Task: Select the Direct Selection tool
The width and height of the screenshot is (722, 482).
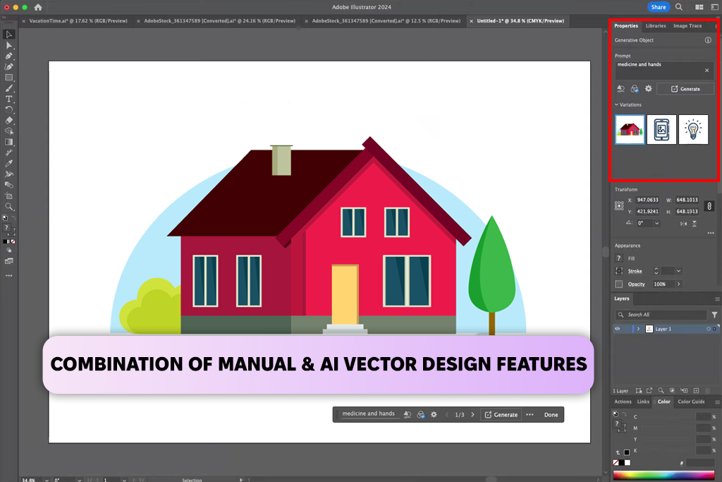Action: tap(8, 45)
